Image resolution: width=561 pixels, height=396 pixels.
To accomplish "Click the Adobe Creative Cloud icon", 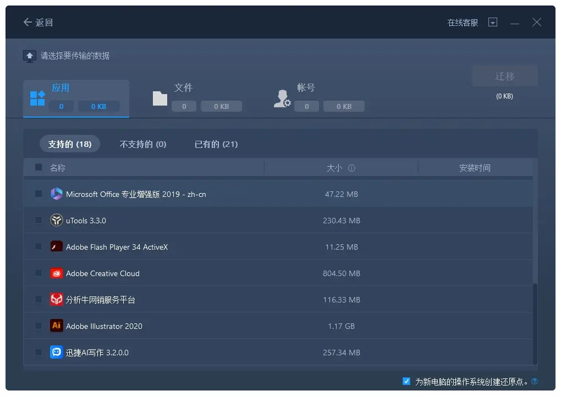I will (x=57, y=273).
